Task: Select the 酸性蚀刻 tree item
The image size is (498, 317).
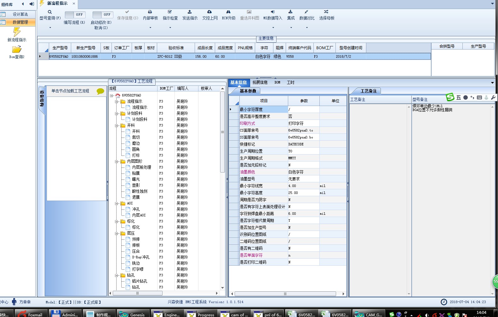Action: point(140,191)
